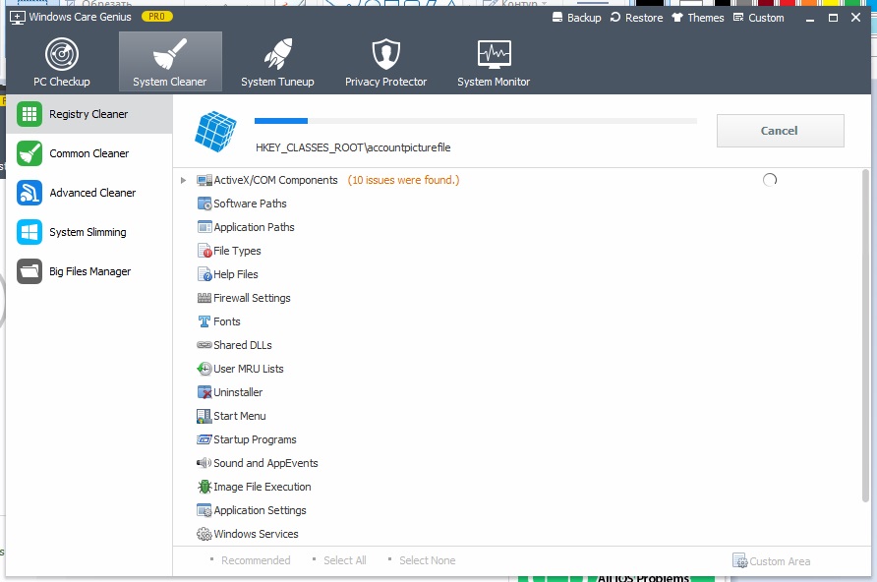Click the '10 issues were found' text
The width and height of the screenshot is (877, 582).
click(x=403, y=180)
